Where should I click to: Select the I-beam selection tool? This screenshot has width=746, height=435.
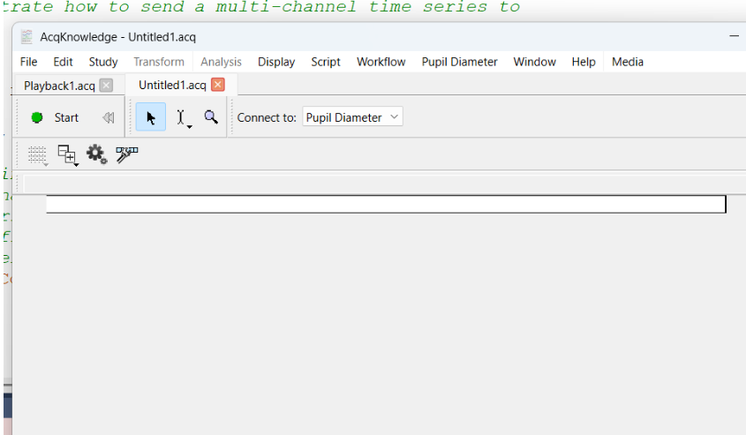[x=182, y=117]
